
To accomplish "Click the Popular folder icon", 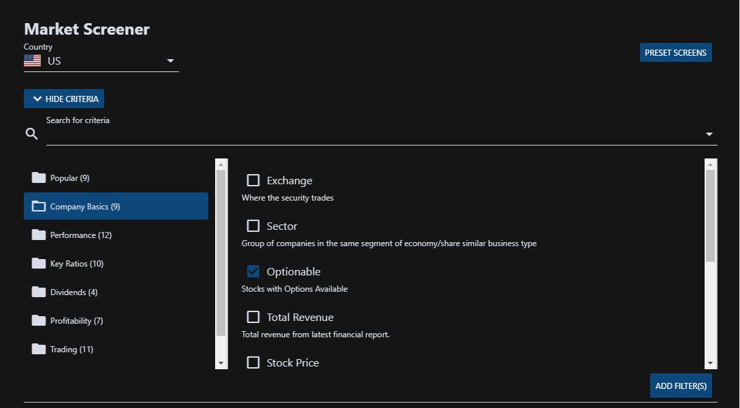I will coord(39,177).
